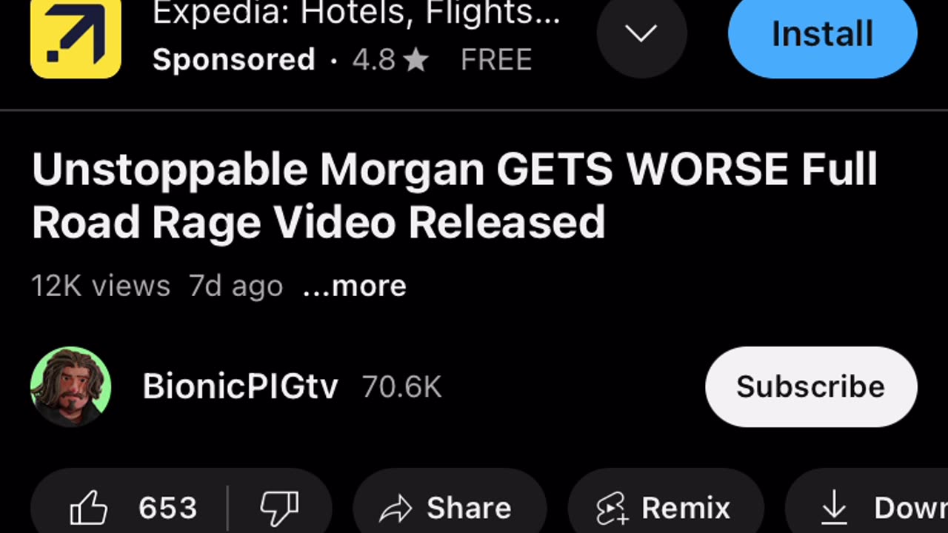Tap the 12K views count
The width and height of the screenshot is (948, 533).
click(x=101, y=286)
